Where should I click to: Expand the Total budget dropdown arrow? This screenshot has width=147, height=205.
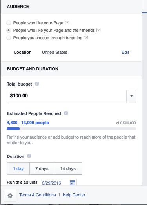coord(131,96)
